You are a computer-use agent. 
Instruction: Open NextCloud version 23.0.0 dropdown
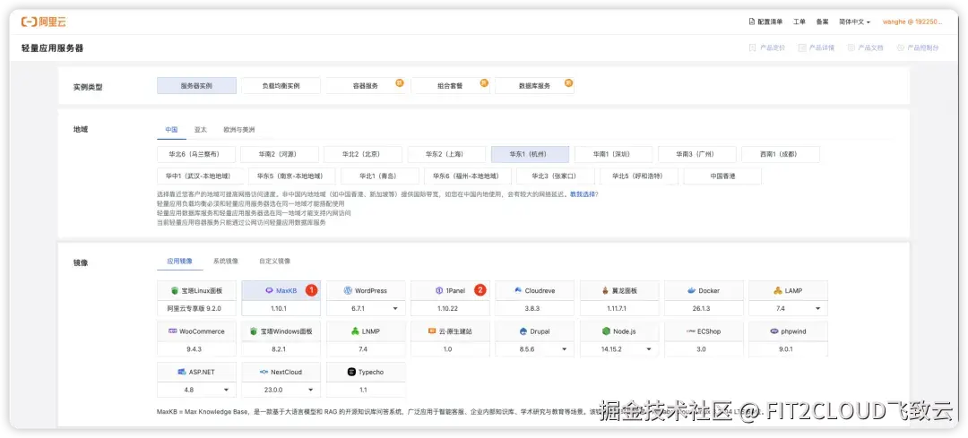(281, 390)
